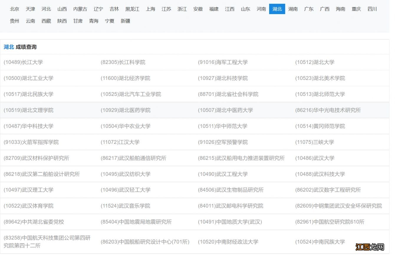395x256 pixels.
Task: Open (10512)湖北大学 link
Action: [x=315, y=62]
